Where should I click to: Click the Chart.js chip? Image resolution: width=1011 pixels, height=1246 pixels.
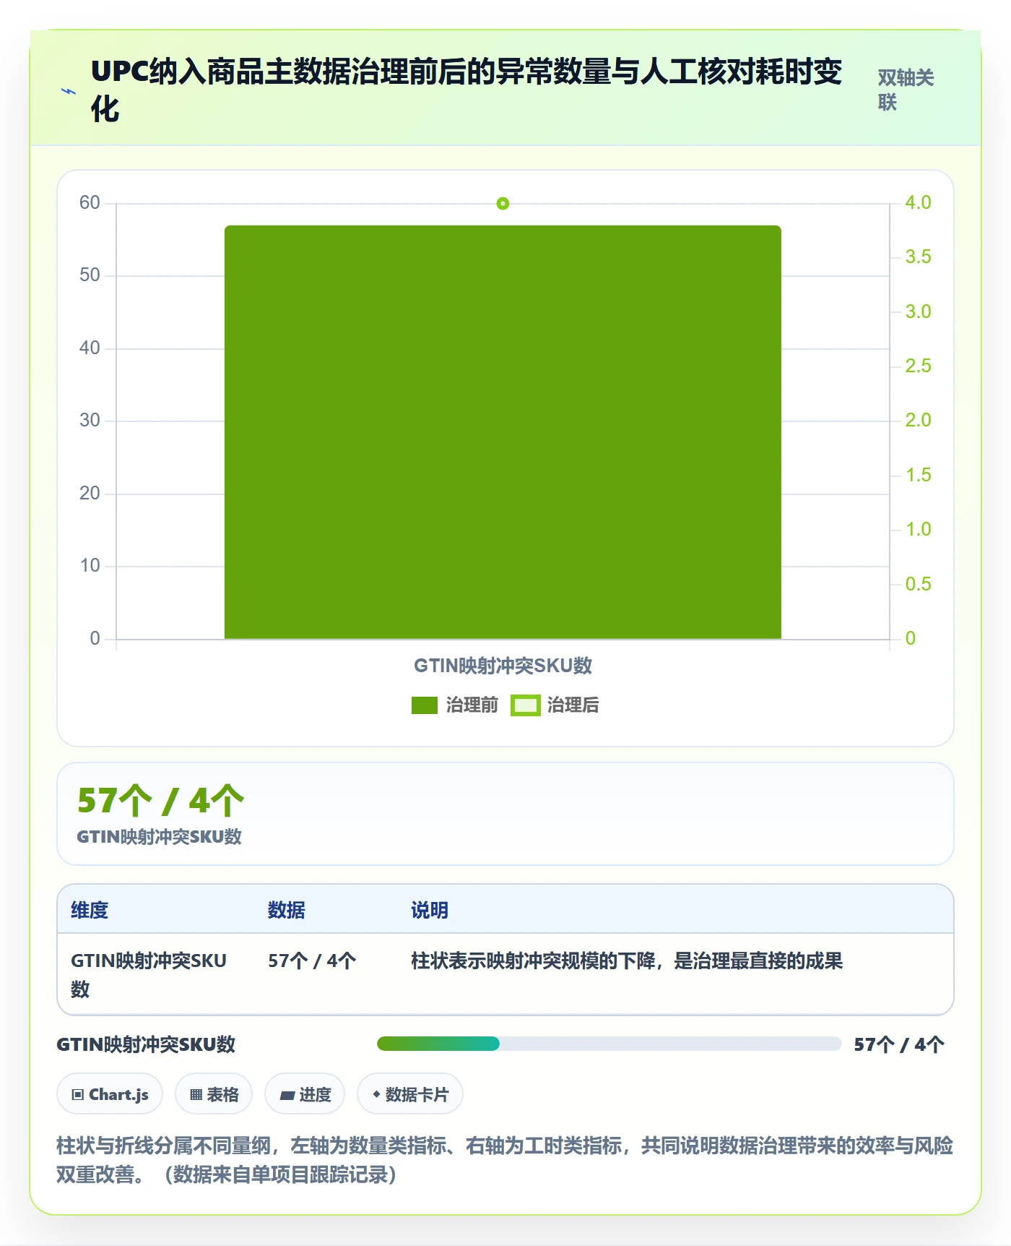(x=110, y=1094)
